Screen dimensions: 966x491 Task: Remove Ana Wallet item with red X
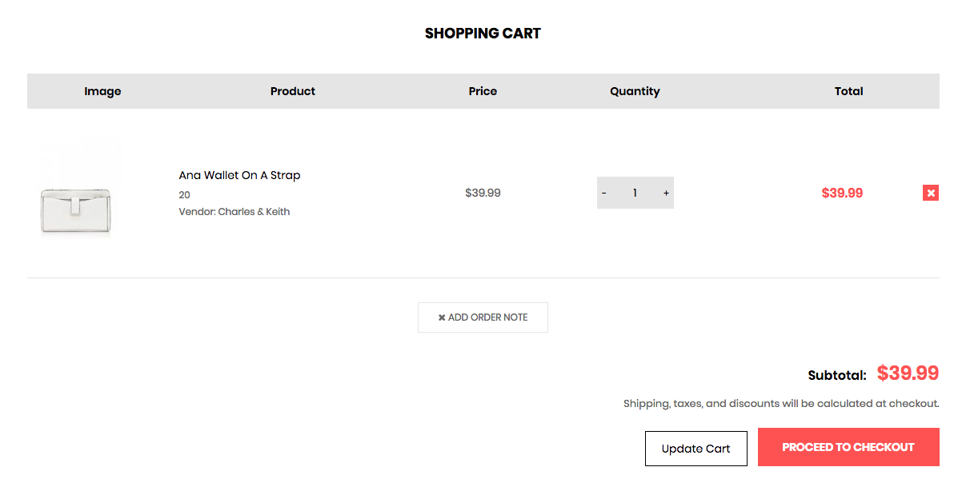click(930, 193)
